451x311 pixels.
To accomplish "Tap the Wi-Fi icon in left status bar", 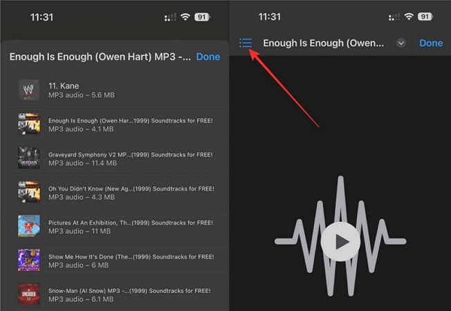I will [x=185, y=17].
